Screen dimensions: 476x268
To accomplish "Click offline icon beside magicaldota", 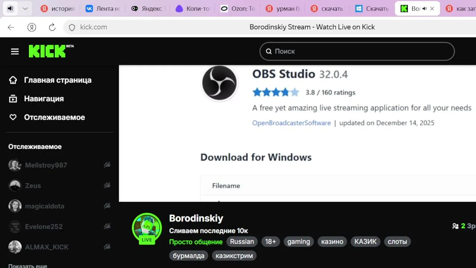I will [107, 205].
